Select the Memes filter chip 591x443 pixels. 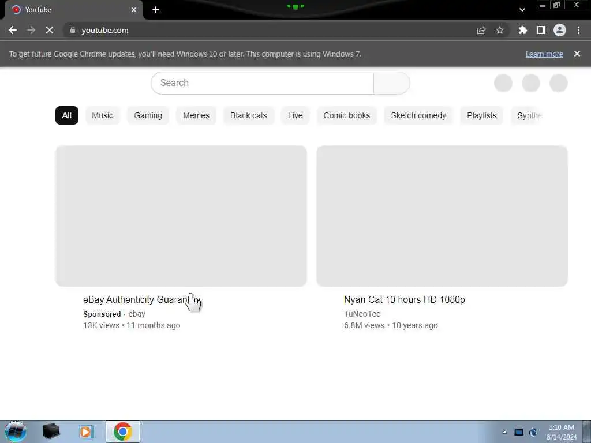196,115
